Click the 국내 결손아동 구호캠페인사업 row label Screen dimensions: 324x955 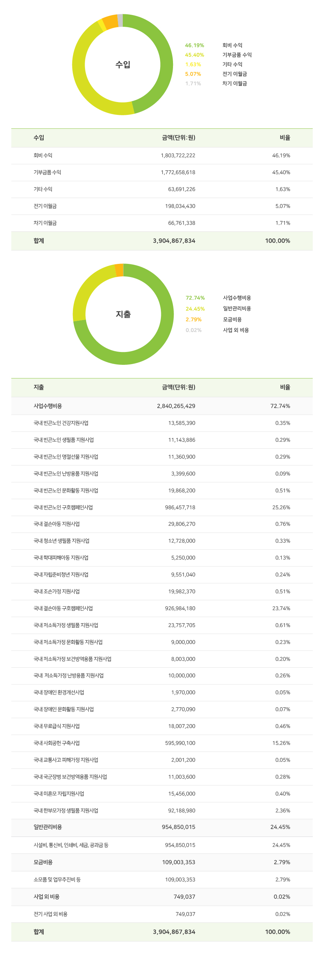tap(63, 609)
